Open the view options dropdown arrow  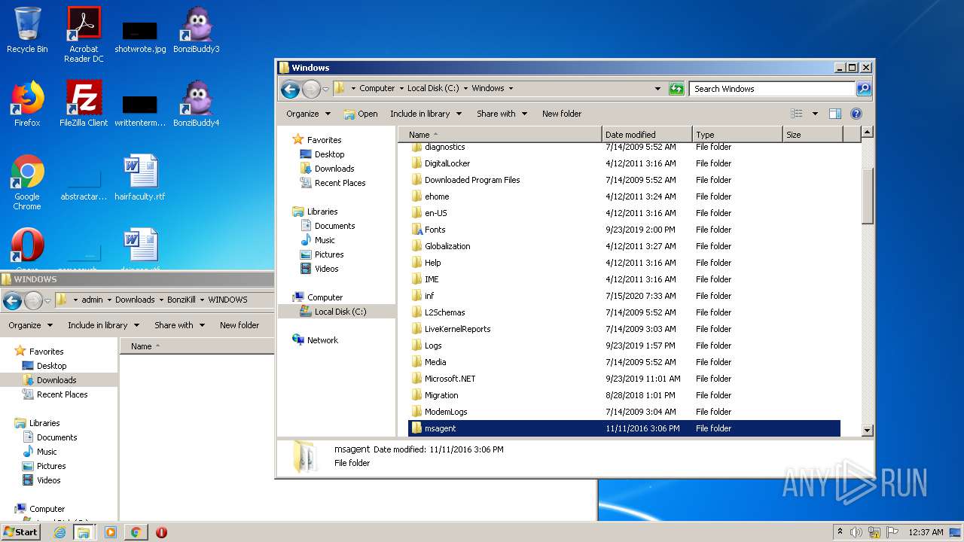pos(815,114)
